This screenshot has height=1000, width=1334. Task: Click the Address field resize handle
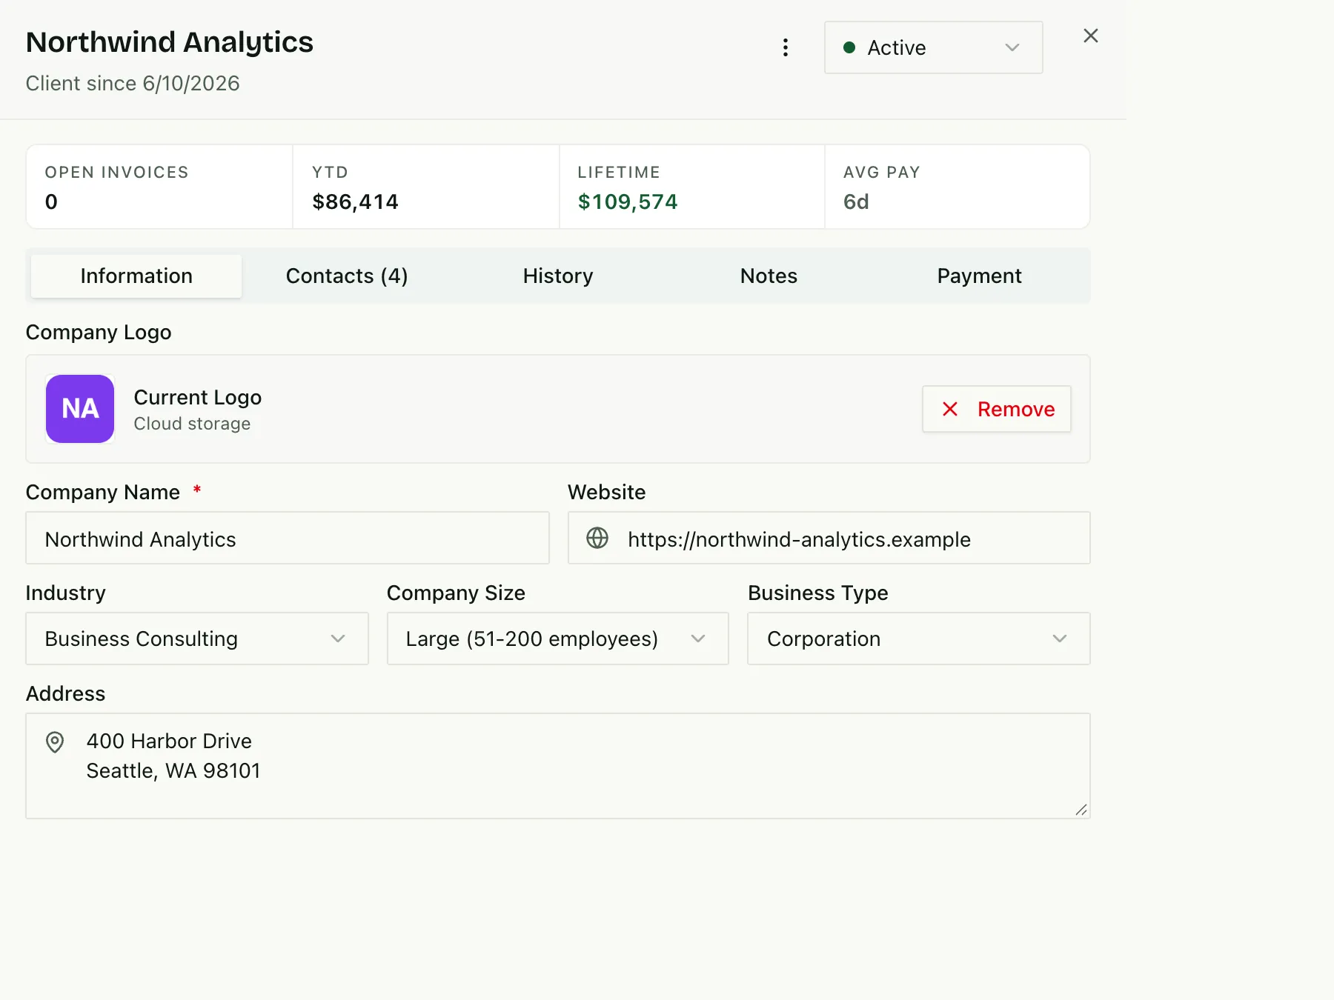[x=1081, y=810]
